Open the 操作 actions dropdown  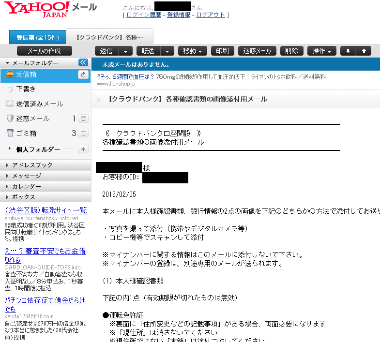point(322,51)
